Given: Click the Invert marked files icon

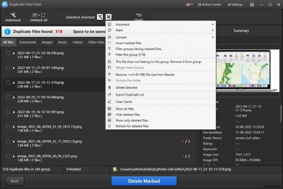Looking at the screenshot, I should [x=109, y=43].
